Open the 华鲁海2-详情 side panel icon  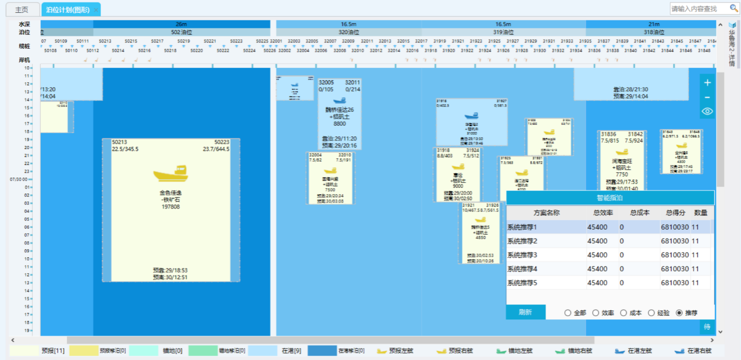pos(732,25)
